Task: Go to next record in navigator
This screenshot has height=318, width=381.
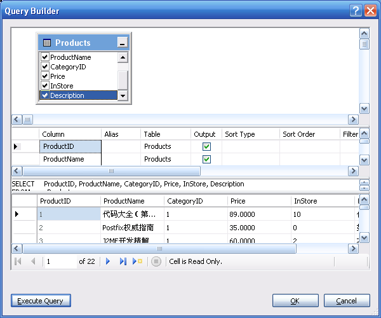Action: (108, 261)
